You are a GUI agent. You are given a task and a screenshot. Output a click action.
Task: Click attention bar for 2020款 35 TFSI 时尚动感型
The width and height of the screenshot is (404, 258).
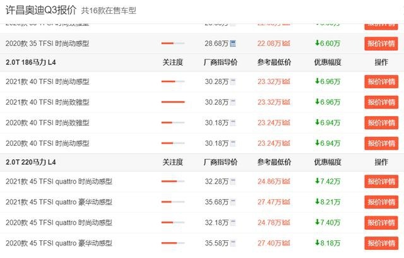point(173,44)
